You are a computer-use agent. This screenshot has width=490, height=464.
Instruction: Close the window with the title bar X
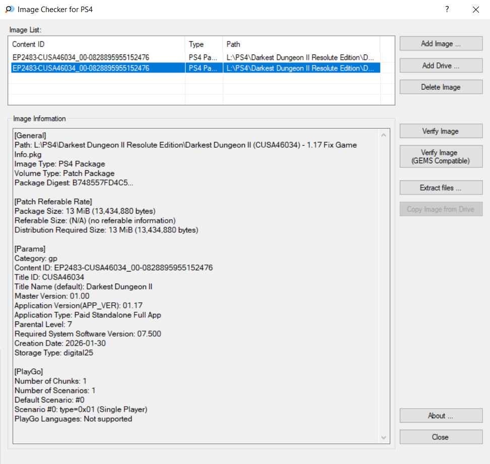475,9
